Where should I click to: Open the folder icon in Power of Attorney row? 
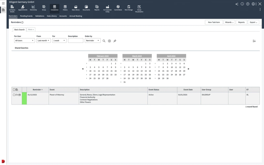(x=17, y=95)
